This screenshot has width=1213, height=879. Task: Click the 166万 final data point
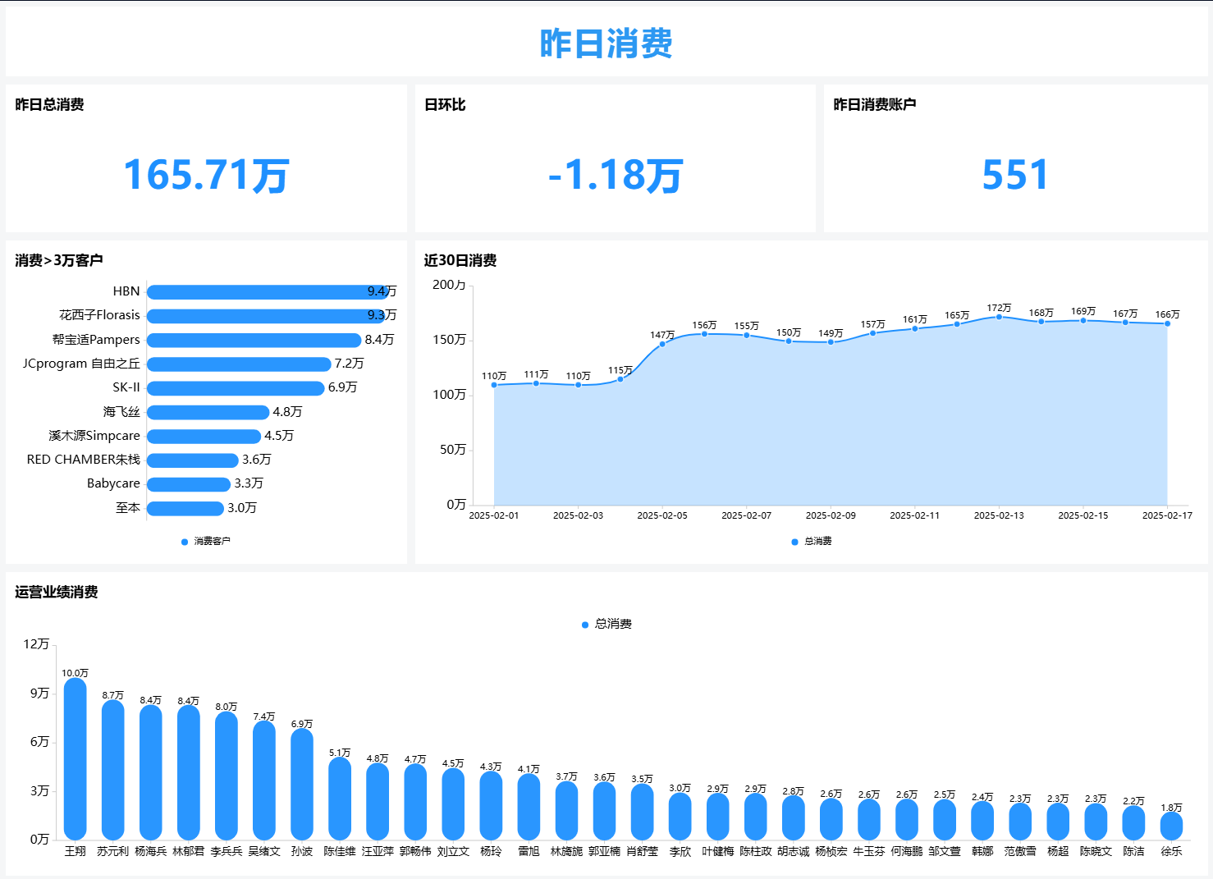click(x=1167, y=323)
